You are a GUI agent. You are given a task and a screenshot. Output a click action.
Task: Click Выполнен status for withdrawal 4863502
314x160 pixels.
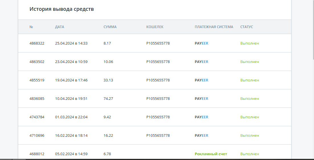[250, 62]
